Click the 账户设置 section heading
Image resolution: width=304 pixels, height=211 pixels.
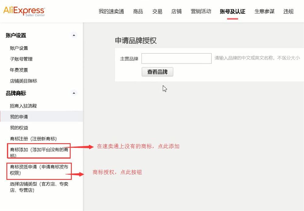click(16, 35)
